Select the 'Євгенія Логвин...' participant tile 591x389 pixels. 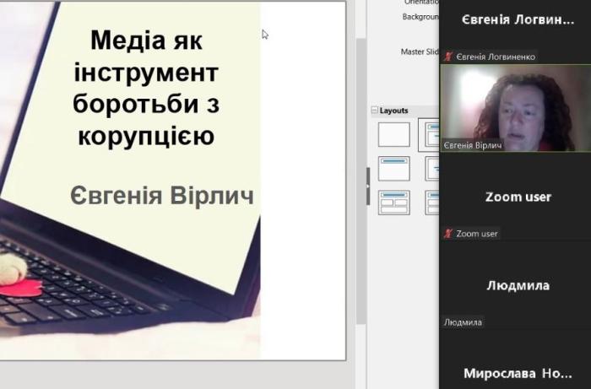click(x=515, y=31)
